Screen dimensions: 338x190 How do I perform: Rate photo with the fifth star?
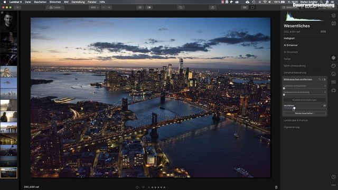point(164,187)
